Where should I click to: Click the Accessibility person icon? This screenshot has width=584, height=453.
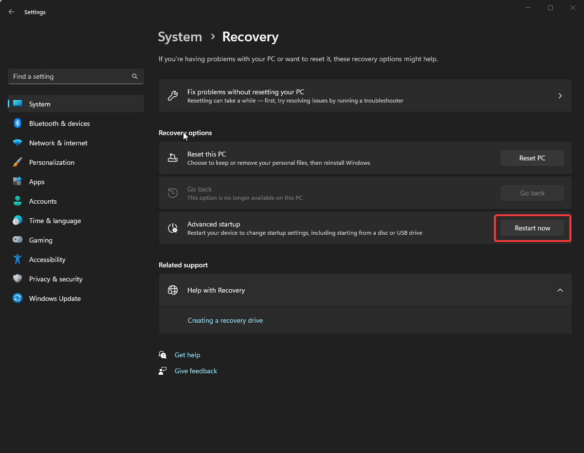pyautogui.click(x=18, y=260)
